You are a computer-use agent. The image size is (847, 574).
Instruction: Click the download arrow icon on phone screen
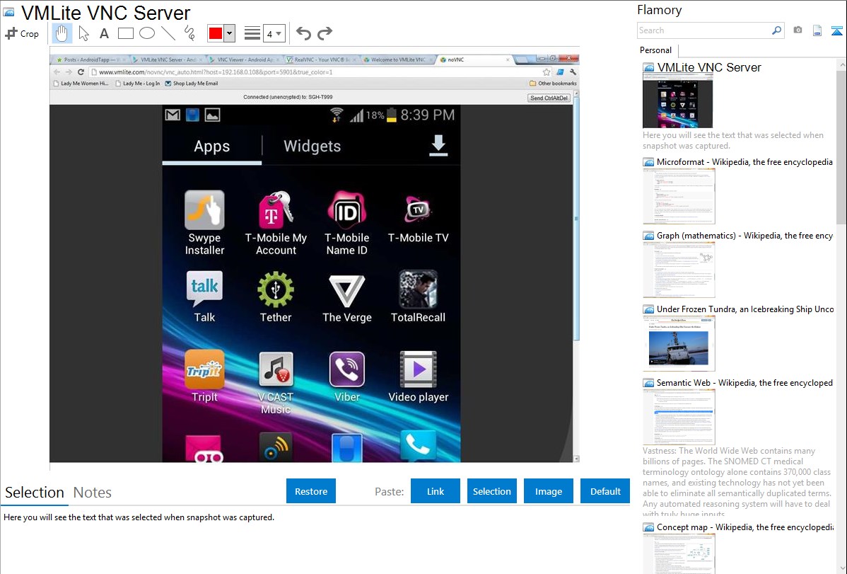pyautogui.click(x=438, y=146)
